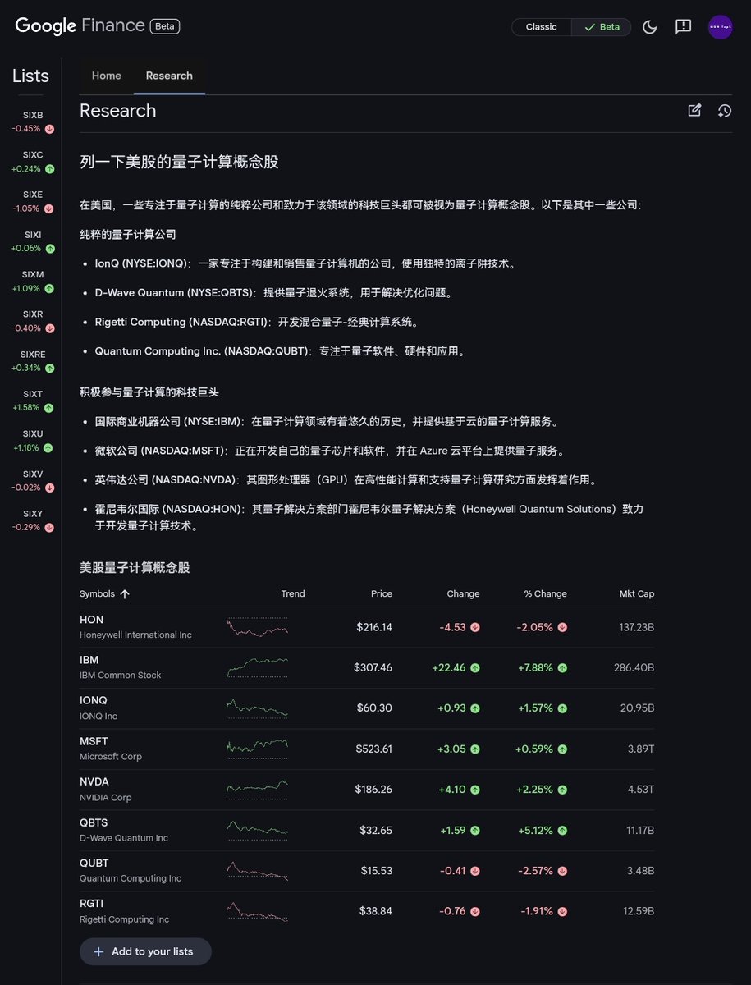This screenshot has width=751, height=985.
Task: Open the IBM Common Stock row
Action: point(367,667)
